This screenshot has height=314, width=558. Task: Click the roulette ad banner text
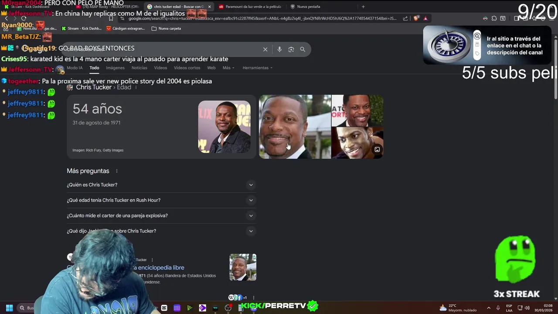coord(514,45)
